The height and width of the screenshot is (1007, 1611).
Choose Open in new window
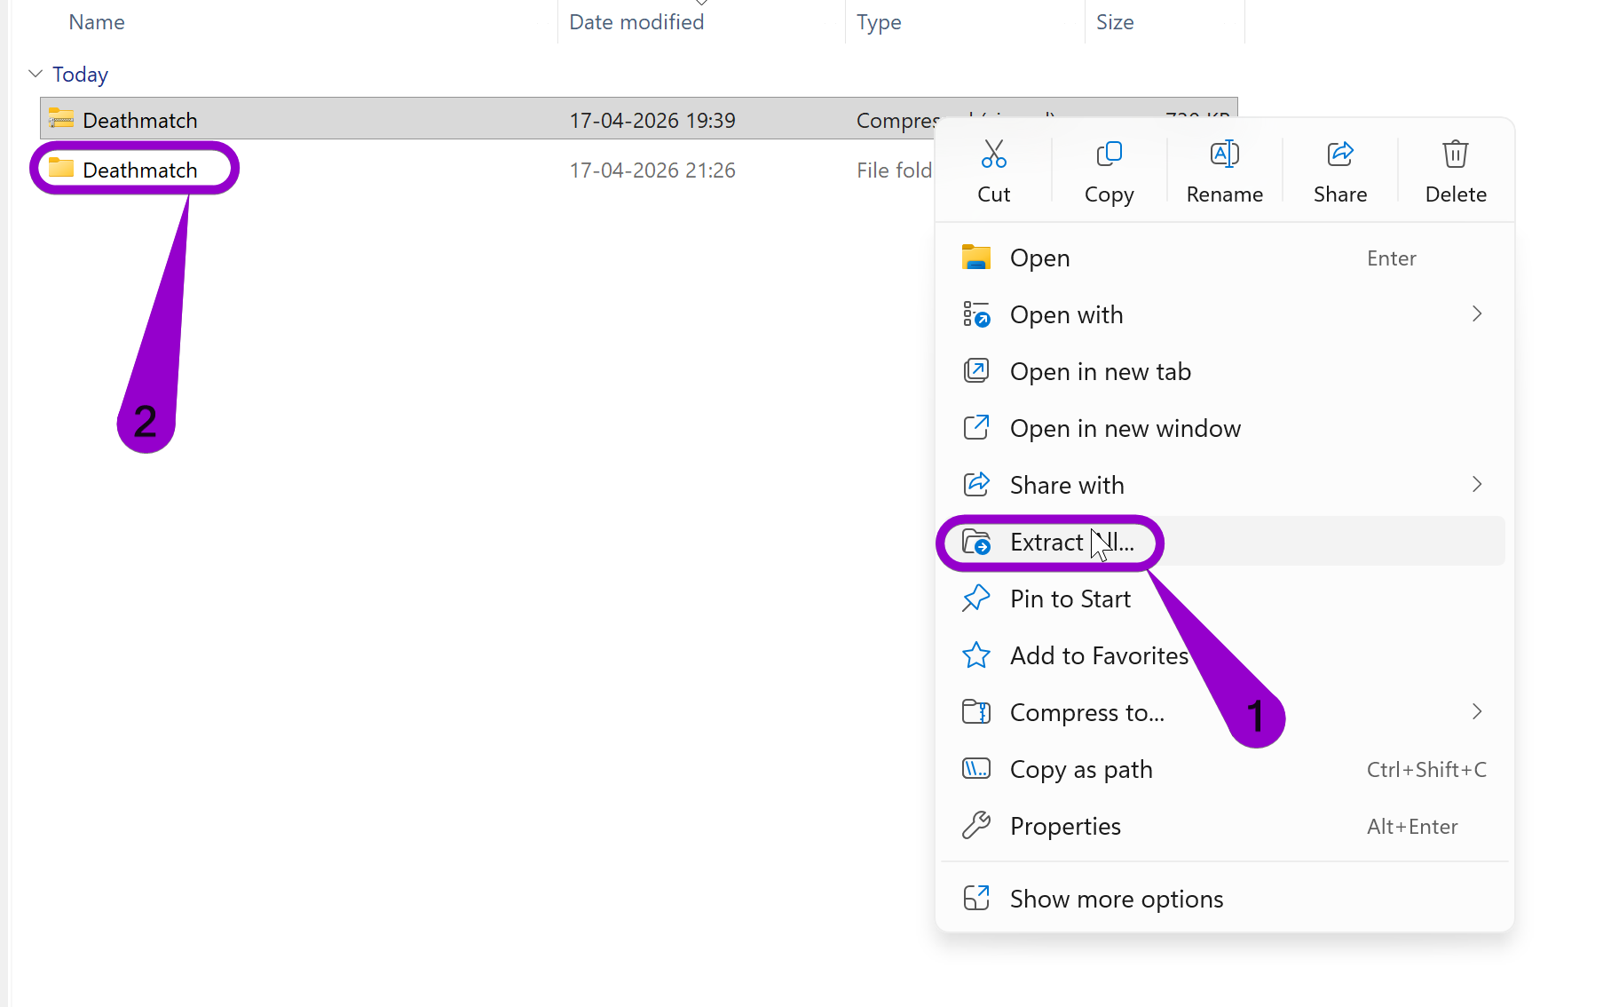pos(1125,428)
